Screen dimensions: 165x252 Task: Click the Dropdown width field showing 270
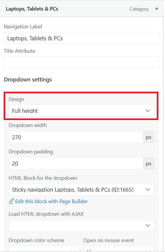click(76, 137)
